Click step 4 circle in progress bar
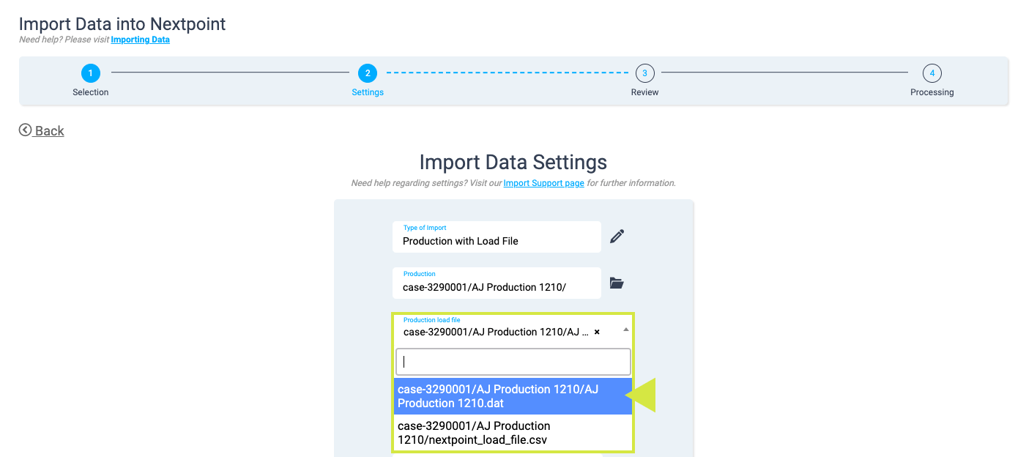The width and height of the screenshot is (1026, 457). (x=932, y=73)
